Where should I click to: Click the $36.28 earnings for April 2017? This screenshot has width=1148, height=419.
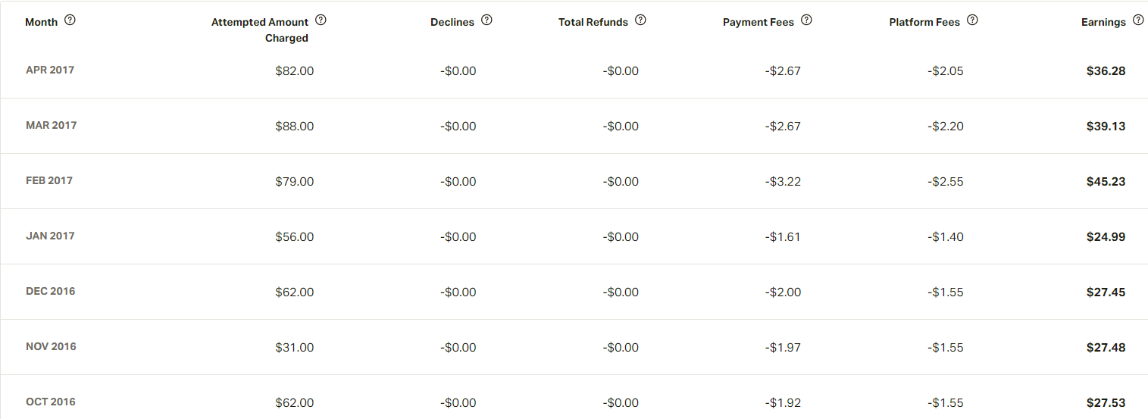(1106, 71)
